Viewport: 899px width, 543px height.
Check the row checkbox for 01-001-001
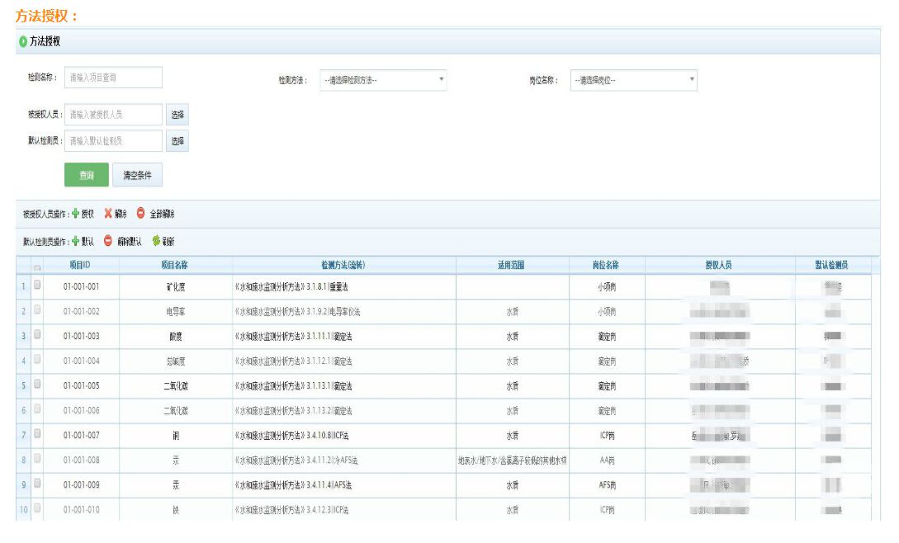[x=36, y=286]
